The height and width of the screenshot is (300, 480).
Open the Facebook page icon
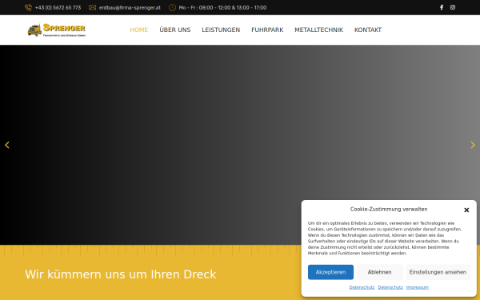click(442, 7)
